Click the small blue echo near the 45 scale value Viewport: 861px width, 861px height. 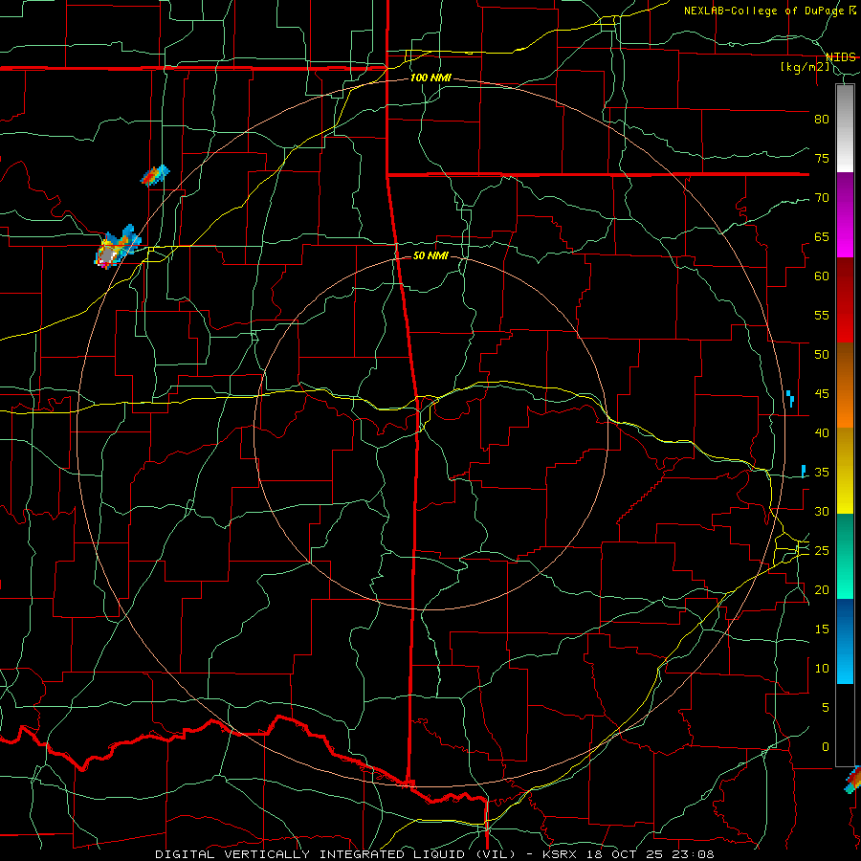pyautogui.click(x=789, y=398)
